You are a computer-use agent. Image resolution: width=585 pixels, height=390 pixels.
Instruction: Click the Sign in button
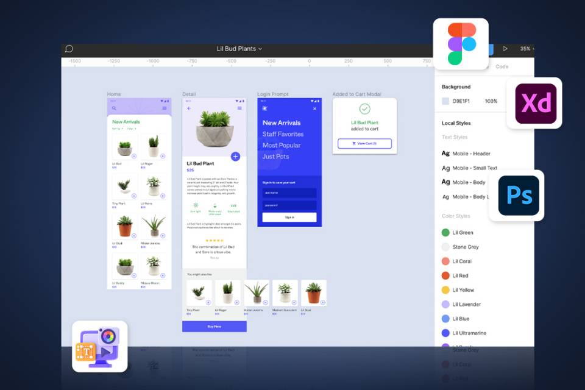(289, 218)
